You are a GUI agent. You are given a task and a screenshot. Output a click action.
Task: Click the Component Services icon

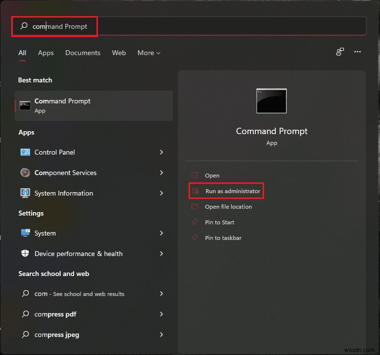click(25, 173)
